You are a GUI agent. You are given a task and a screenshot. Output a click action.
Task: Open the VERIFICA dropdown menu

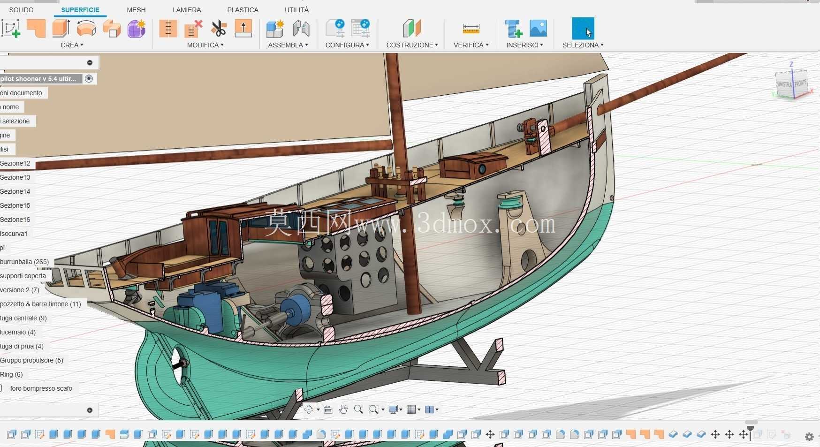[471, 45]
